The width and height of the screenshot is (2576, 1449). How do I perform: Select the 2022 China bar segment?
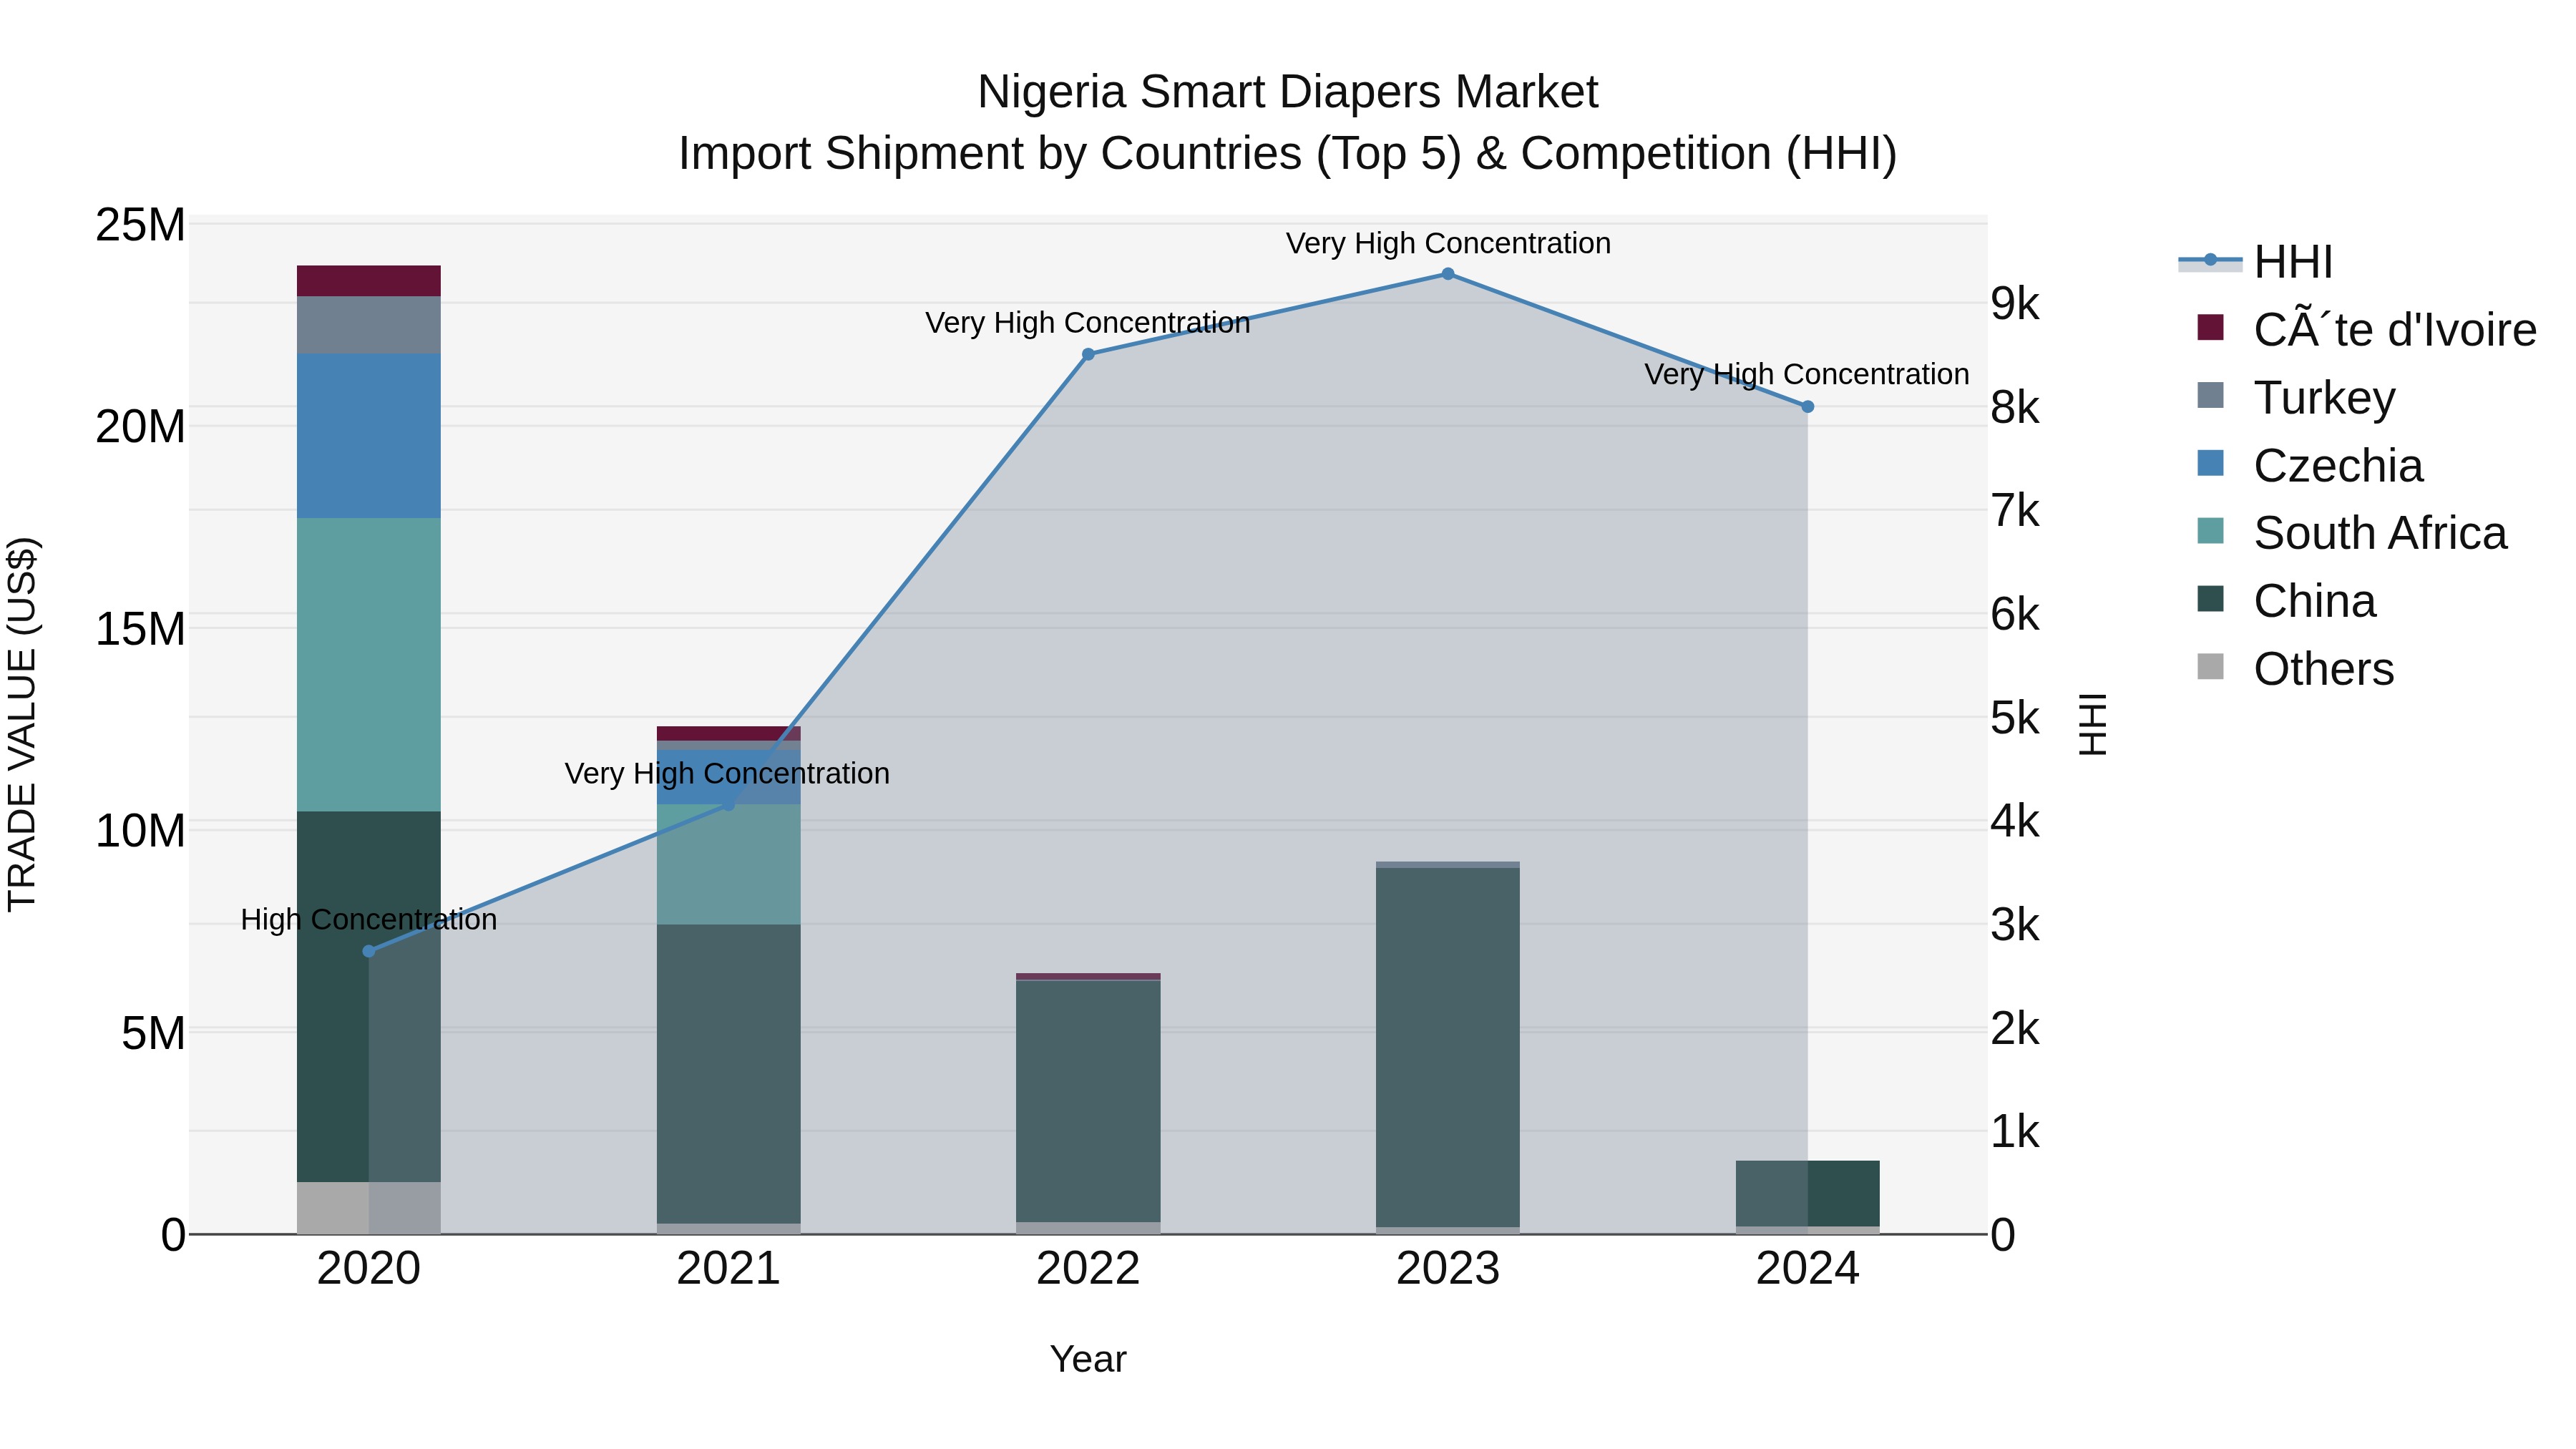(1089, 1102)
